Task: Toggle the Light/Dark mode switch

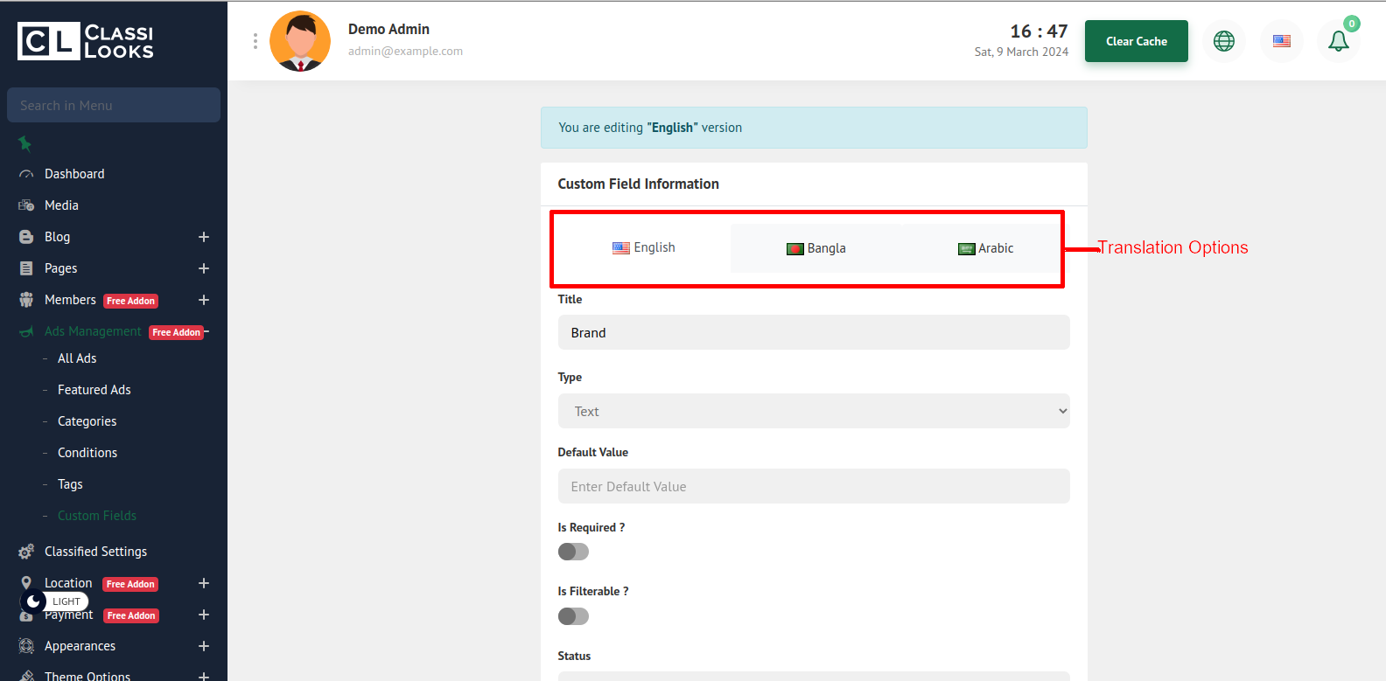Action: point(35,601)
